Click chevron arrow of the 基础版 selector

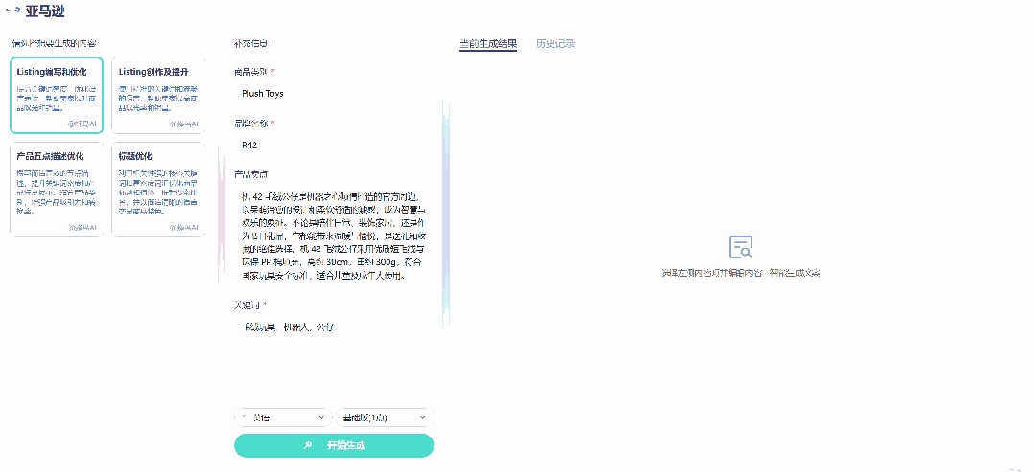422,418
